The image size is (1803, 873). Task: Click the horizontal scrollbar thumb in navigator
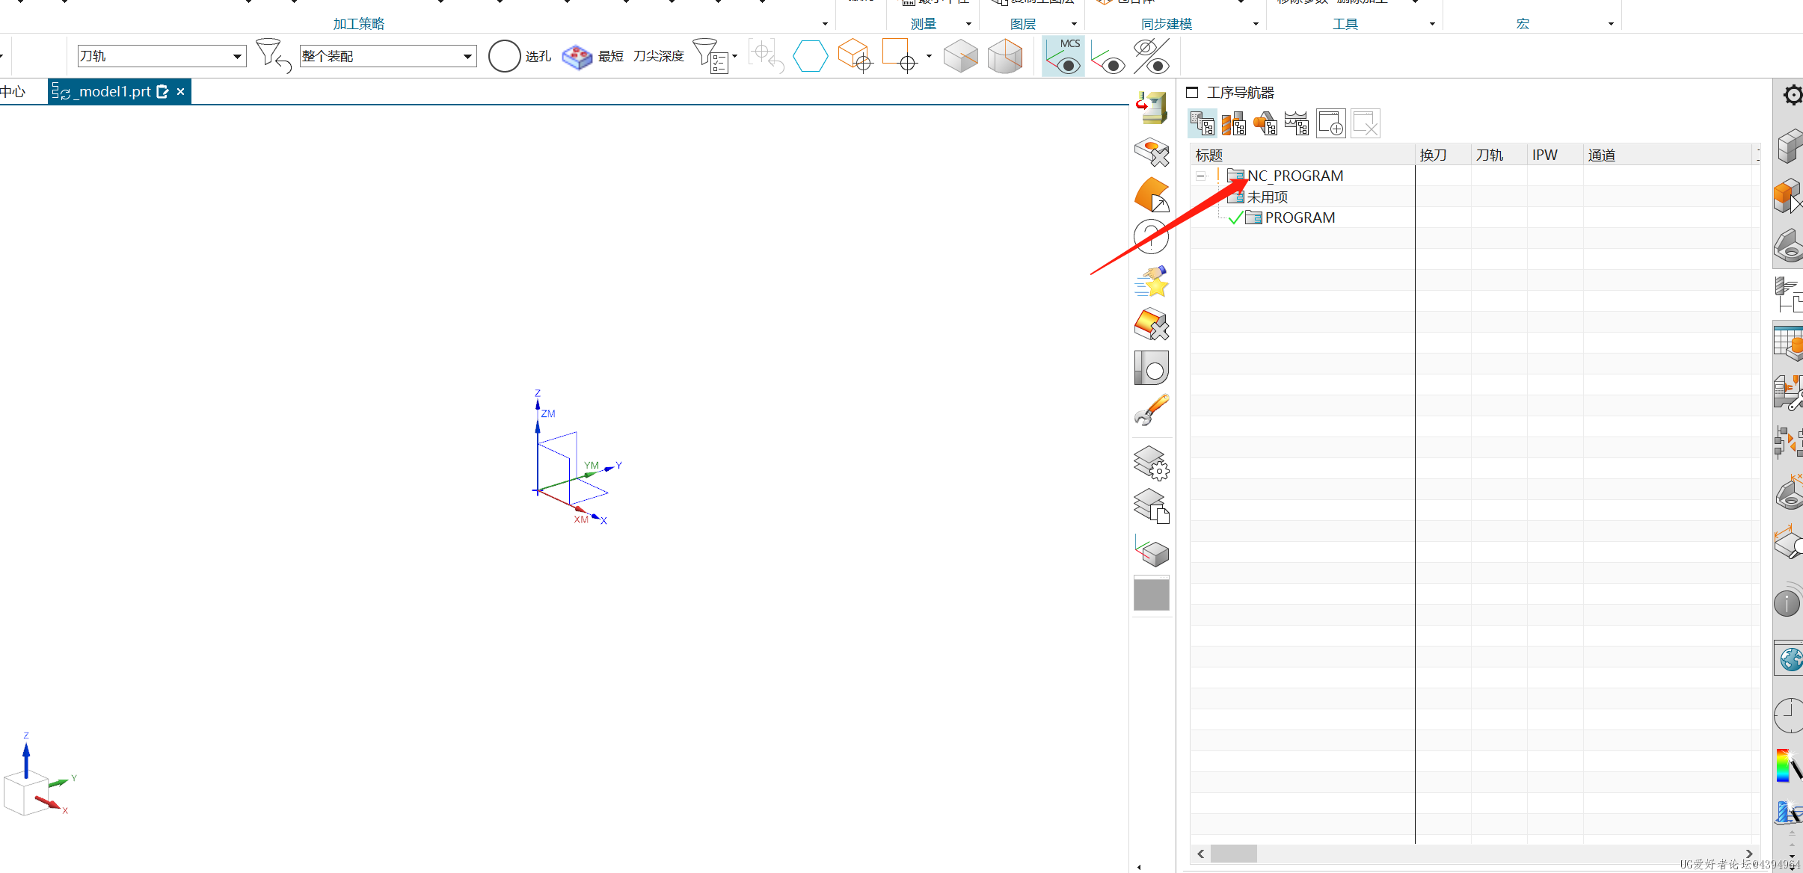click(1233, 854)
